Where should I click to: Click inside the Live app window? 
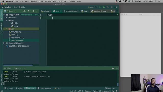coord(141,45)
